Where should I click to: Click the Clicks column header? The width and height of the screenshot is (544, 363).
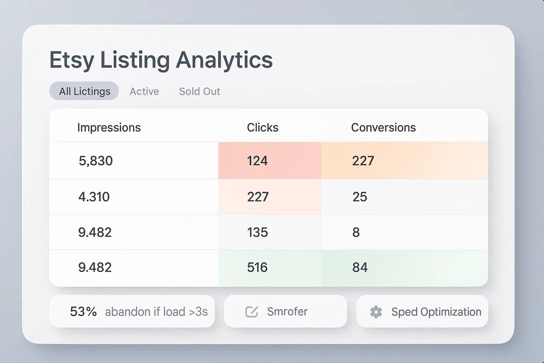(x=262, y=128)
